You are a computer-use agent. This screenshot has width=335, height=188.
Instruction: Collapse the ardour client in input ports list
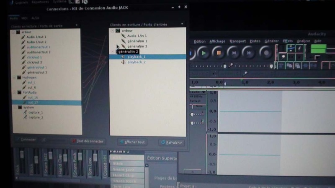(x=112, y=30)
